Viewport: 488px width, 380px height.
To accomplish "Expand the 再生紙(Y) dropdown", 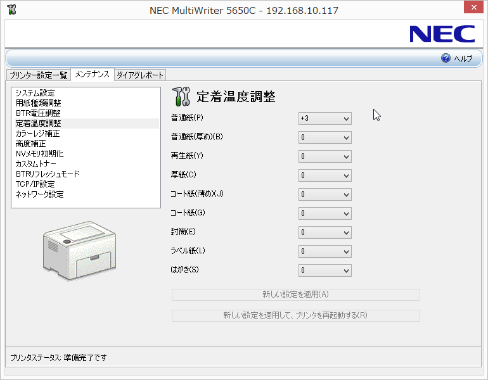I will coord(325,156).
